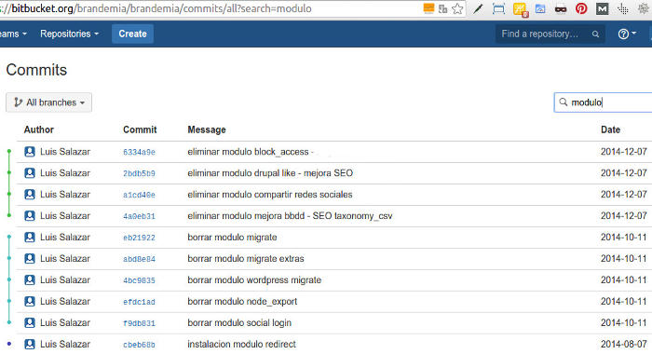
Task: Click the Create button
Action: (x=132, y=34)
